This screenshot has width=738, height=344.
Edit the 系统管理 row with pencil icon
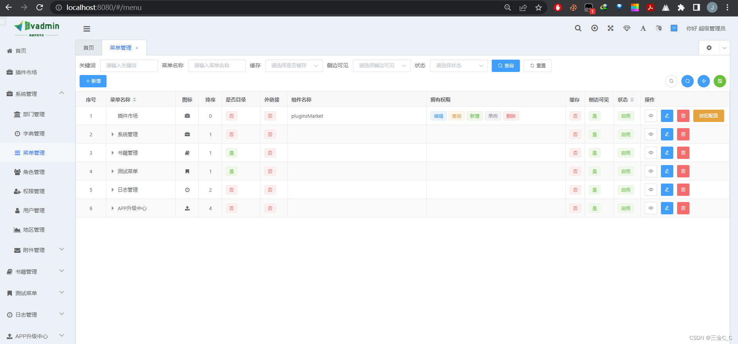click(x=667, y=134)
